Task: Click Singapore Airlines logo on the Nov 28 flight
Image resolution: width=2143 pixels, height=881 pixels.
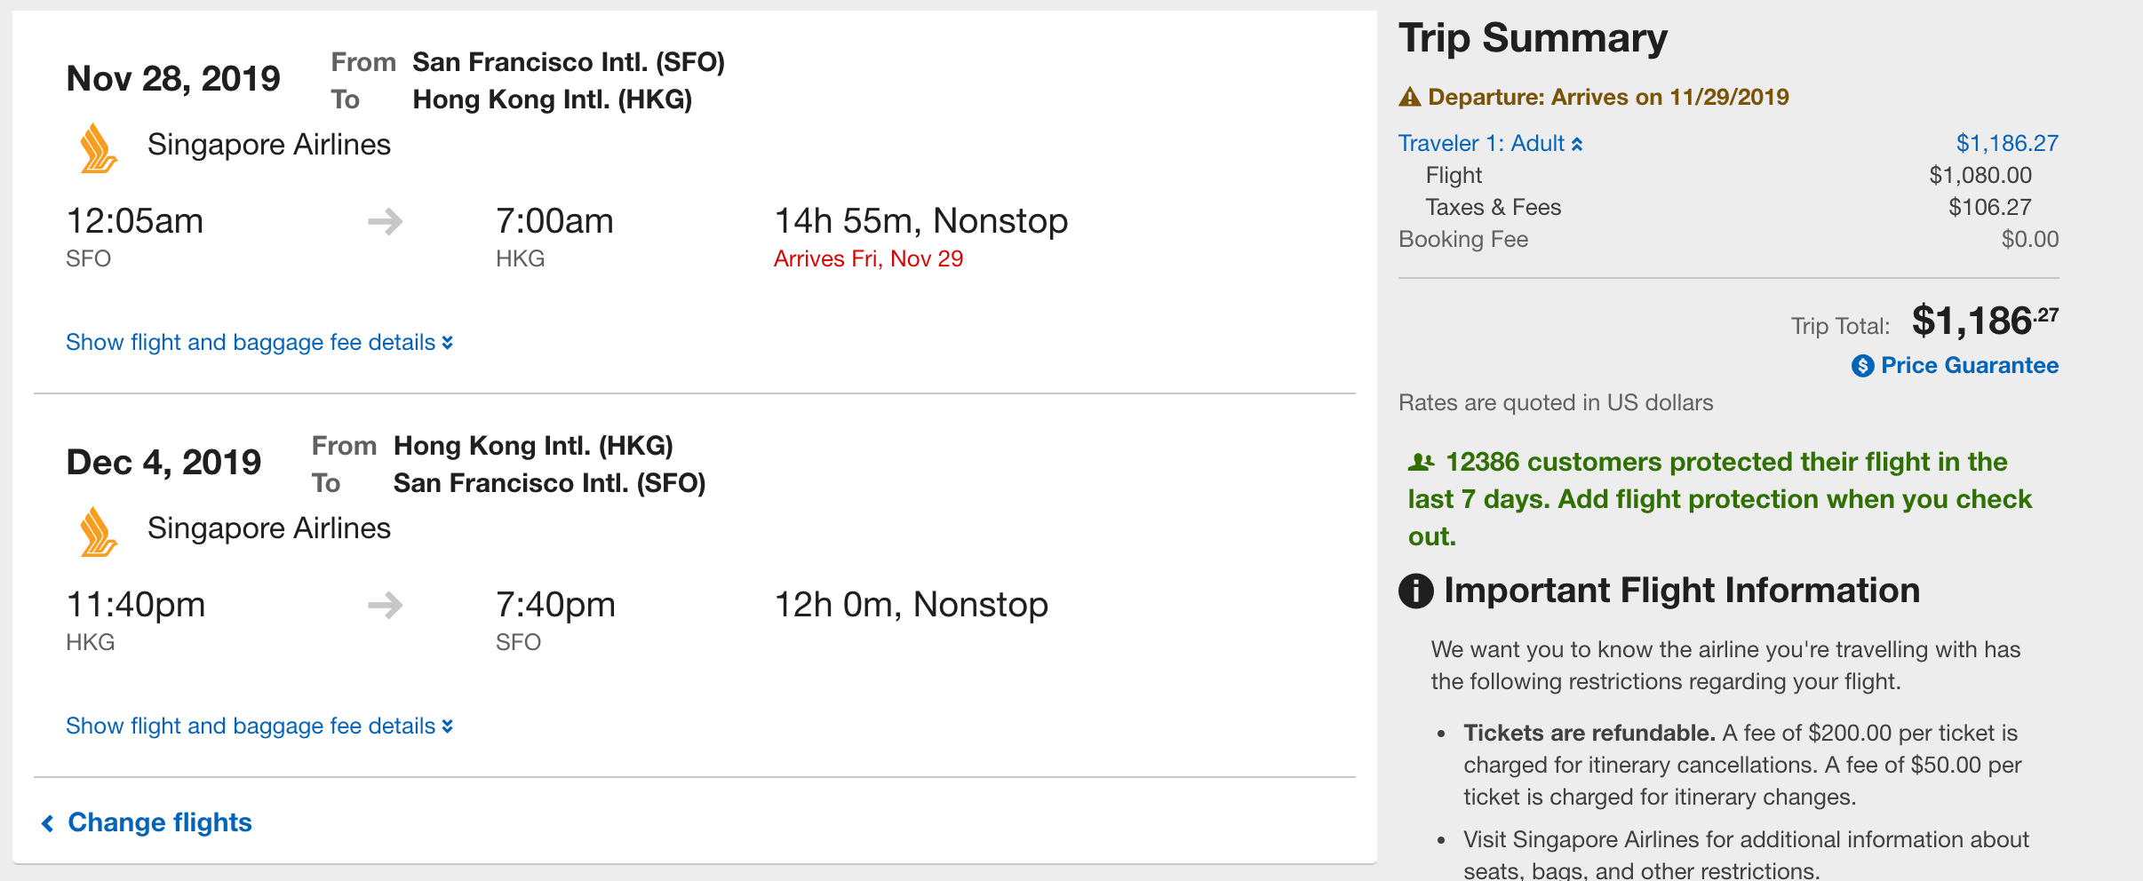Action: pos(98,148)
